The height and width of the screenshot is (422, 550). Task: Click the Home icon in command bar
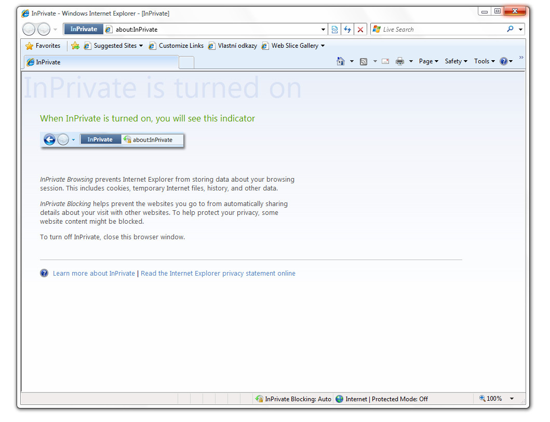341,61
